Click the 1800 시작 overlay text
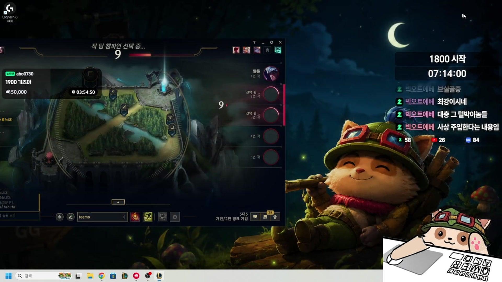The image size is (502, 282). (447, 59)
